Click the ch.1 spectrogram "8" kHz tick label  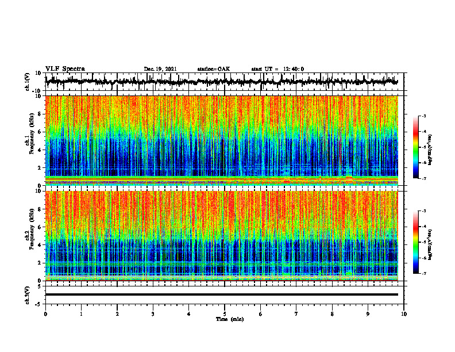click(x=40, y=114)
